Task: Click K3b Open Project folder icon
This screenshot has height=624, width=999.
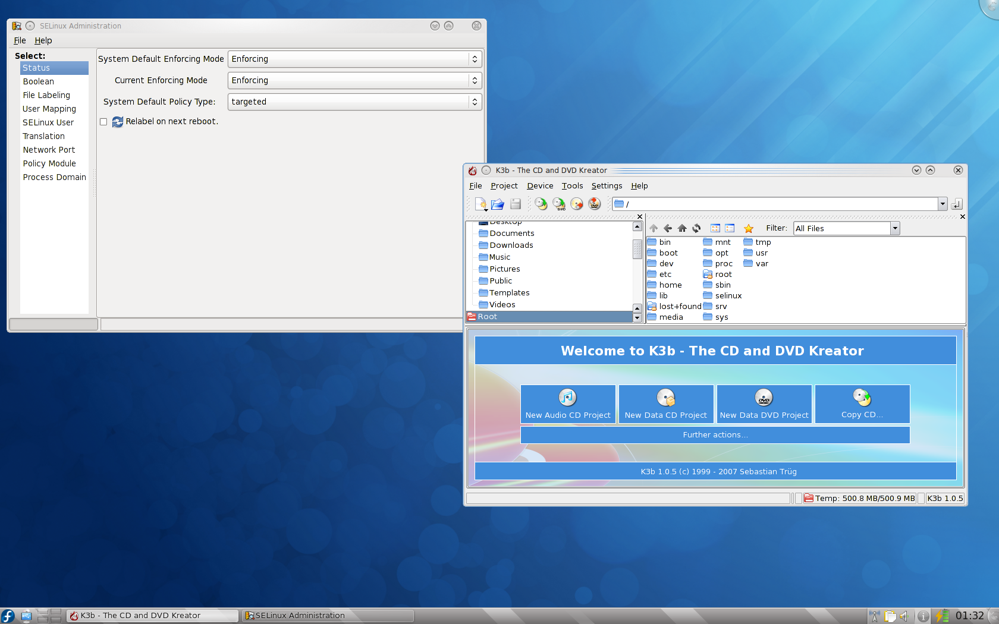Action: [x=498, y=204]
